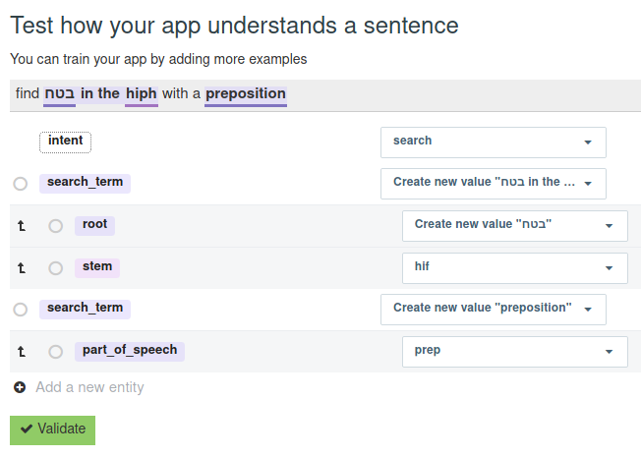Select the second search_term radio button
The image size is (641, 457).
pyautogui.click(x=21, y=310)
